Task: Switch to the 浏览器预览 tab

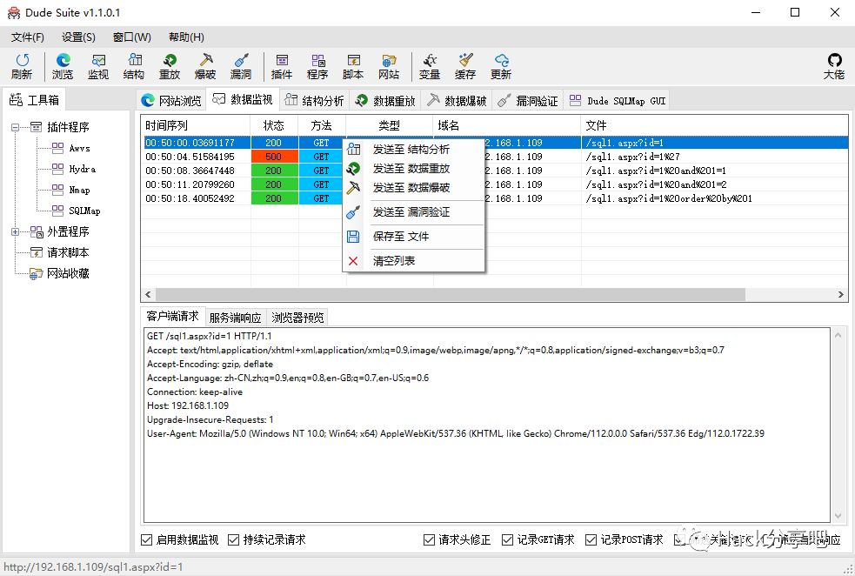Action: coord(297,318)
